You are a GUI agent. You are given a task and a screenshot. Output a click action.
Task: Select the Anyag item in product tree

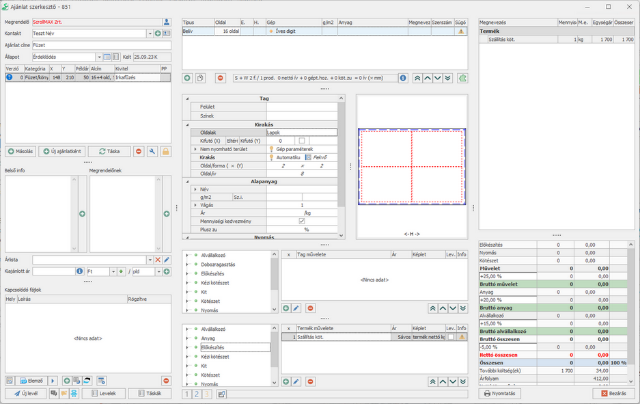[x=208, y=338]
